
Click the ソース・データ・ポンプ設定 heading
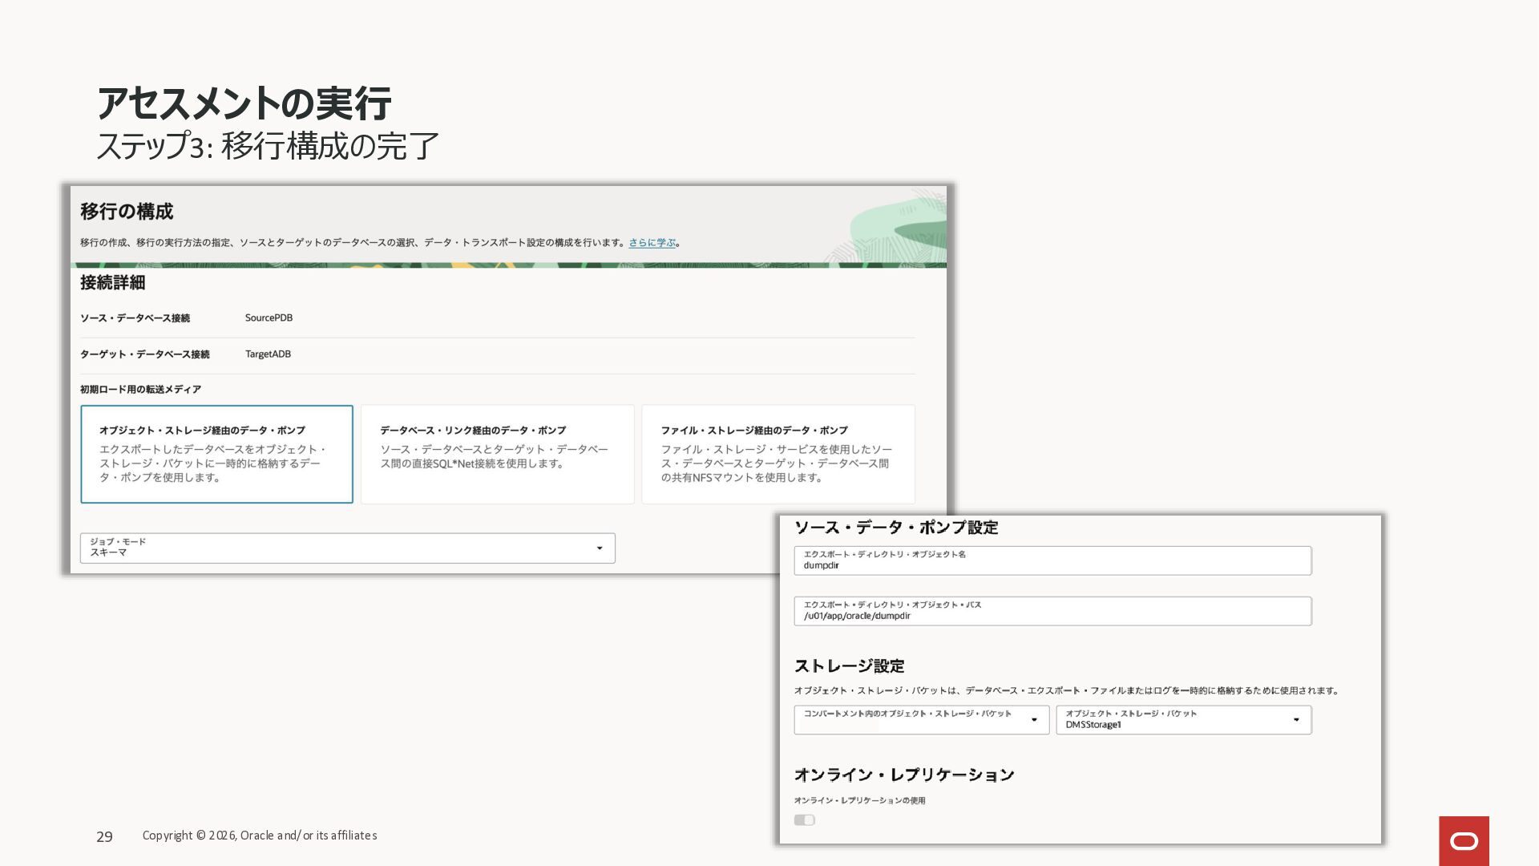(x=896, y=528)
